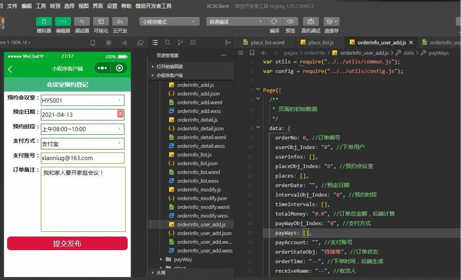Expand the 大纲 outline section

[191, 273]
